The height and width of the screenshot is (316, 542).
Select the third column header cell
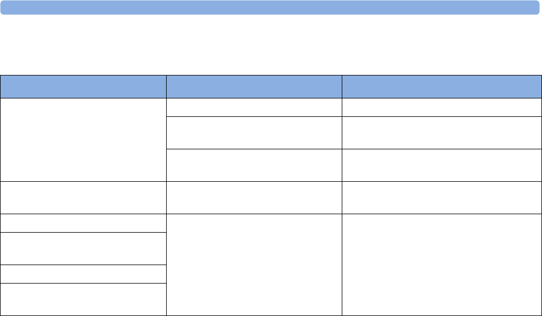click(442, 87)
